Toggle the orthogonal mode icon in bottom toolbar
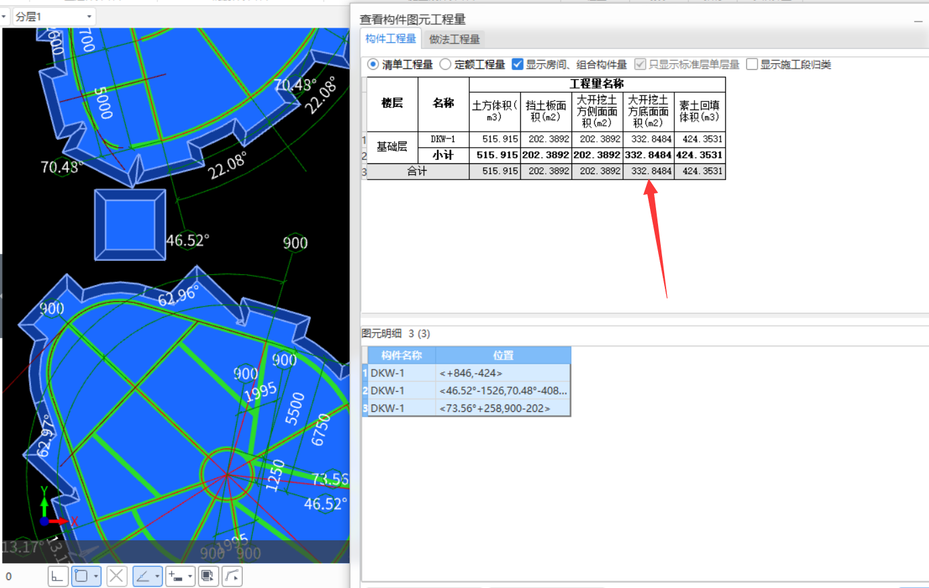This screenshot has height=588, width=929. pyautogui.click(x=58, y=576)
